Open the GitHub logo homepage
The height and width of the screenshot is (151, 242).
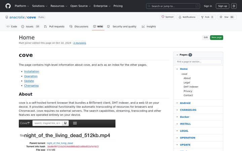pos(8,6)
